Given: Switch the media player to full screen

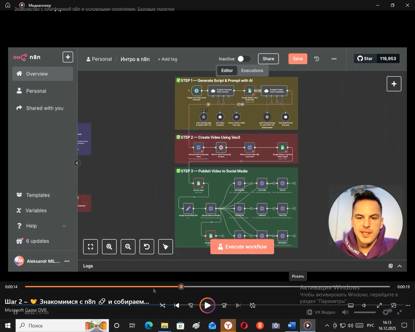Looking at the screenshot, I should coord(379,305).
